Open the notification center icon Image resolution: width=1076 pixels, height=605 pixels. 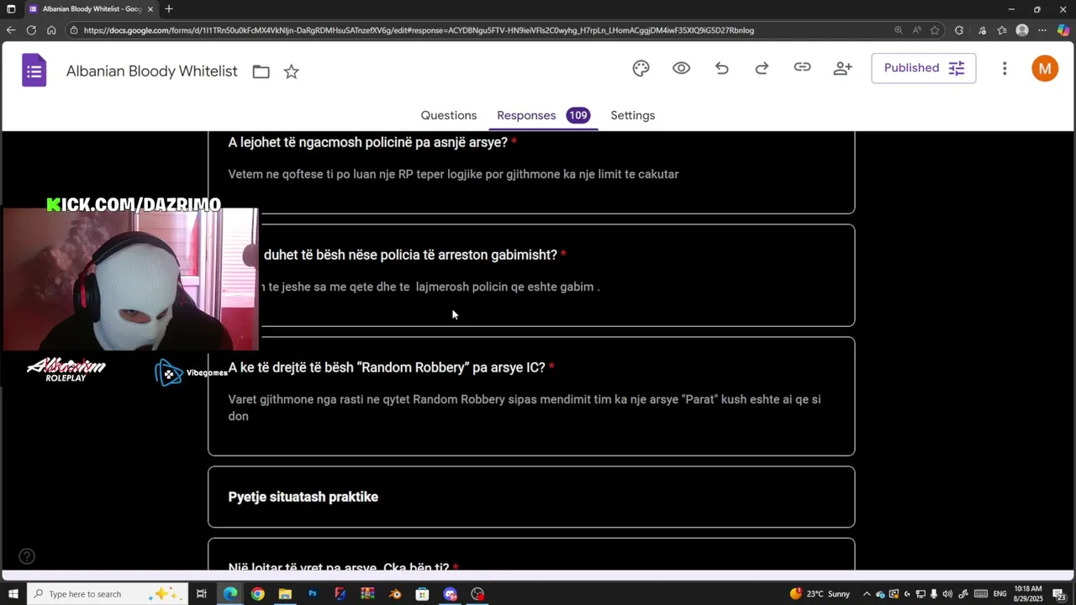[1060, 594]
